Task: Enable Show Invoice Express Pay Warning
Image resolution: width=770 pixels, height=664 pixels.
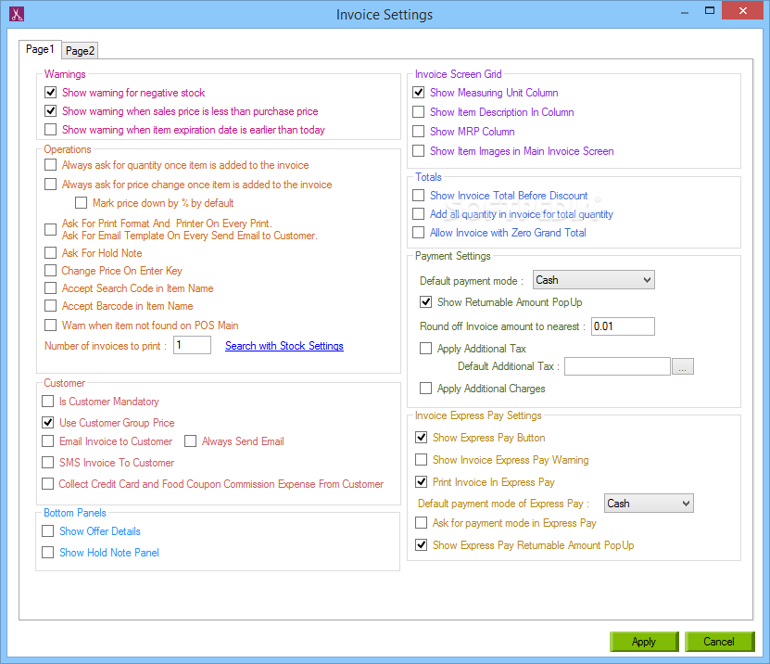Action: tap(422, 460)
